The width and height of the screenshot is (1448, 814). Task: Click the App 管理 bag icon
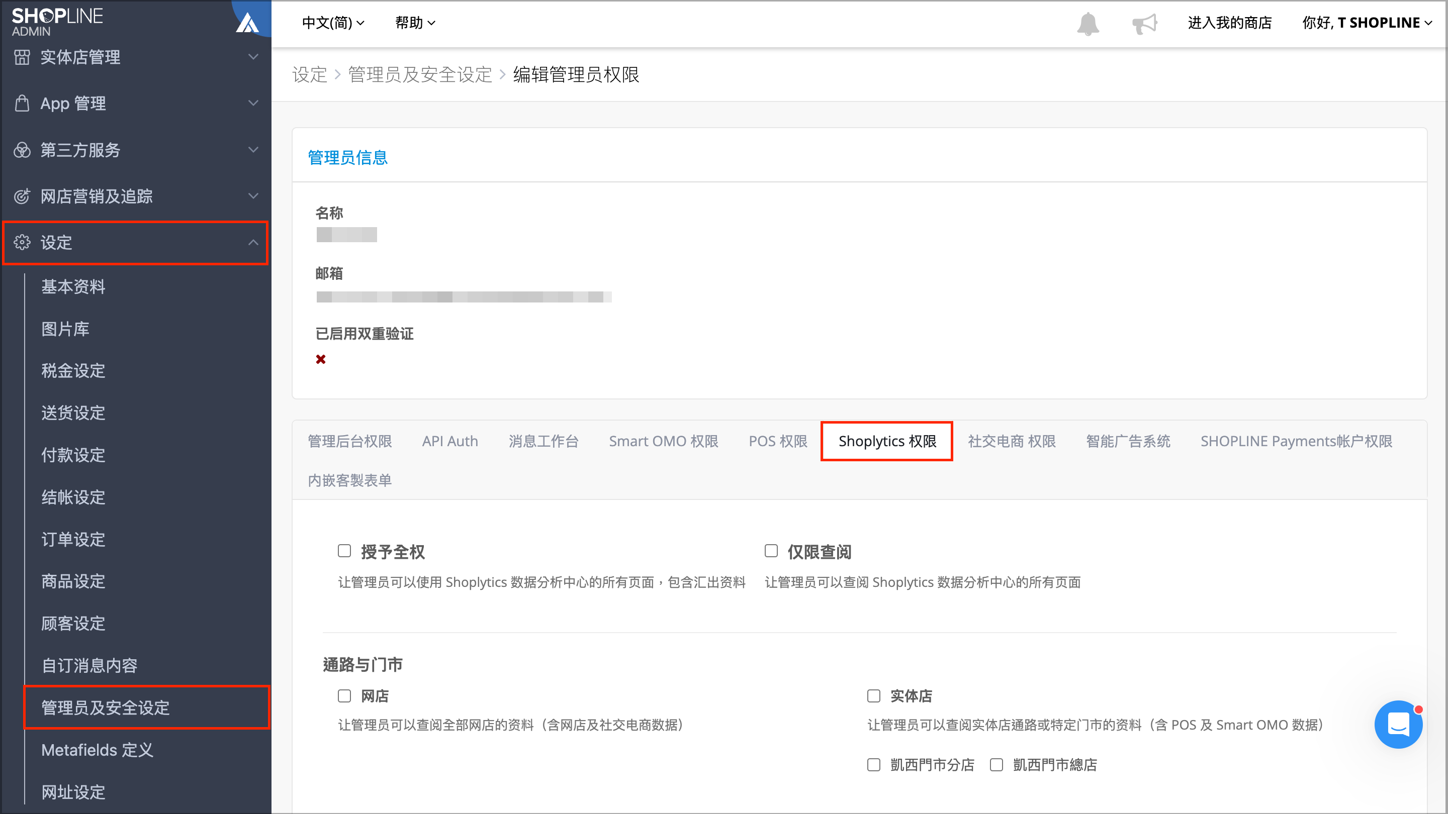(x=22, y=104)
